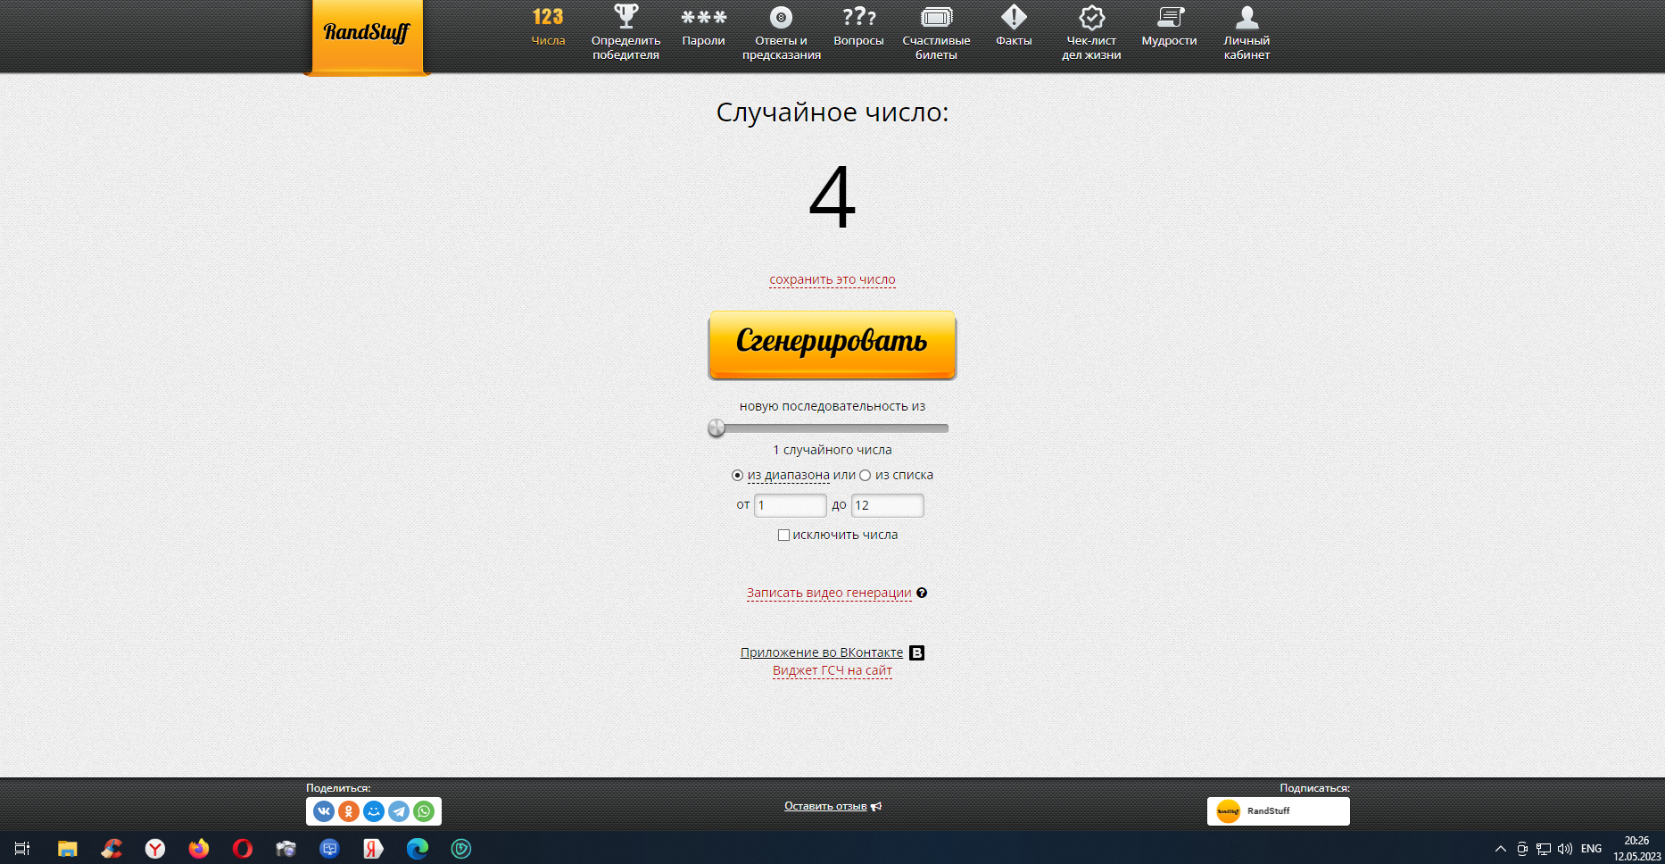Click the 'до' input field
This screenshot has width=1665, height=864.
[x=887, y=505]
